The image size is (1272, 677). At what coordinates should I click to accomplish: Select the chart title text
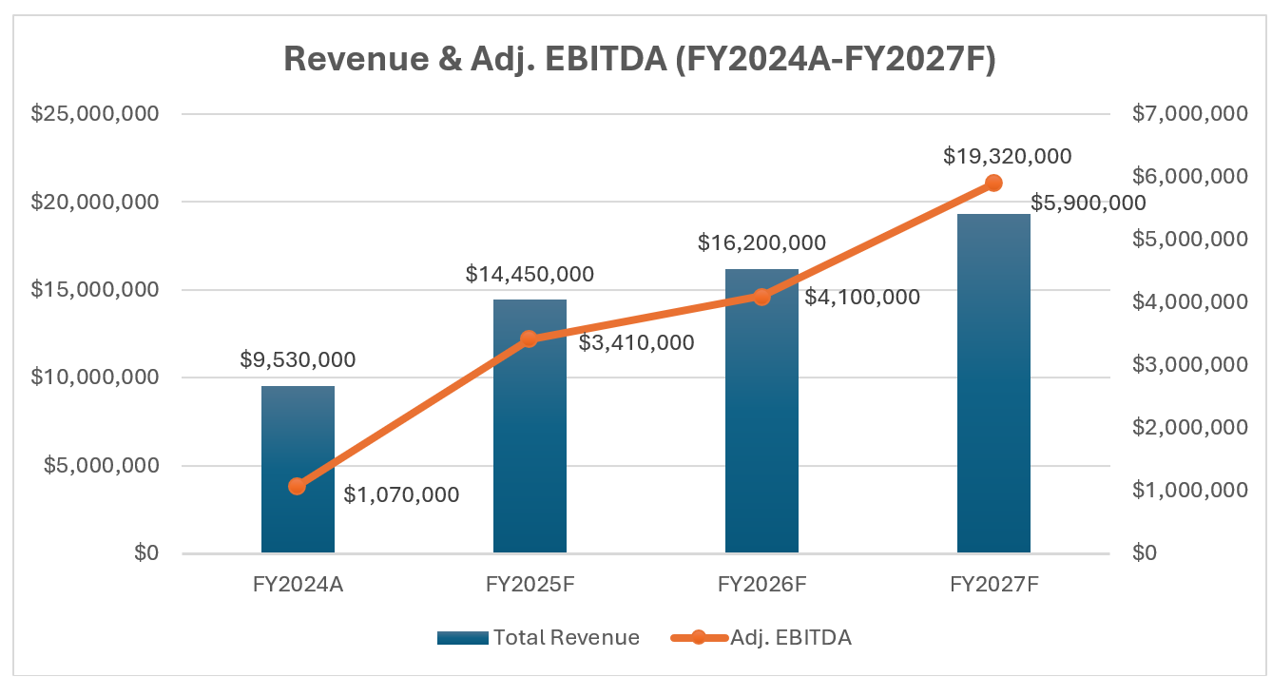tap(639, 59)
